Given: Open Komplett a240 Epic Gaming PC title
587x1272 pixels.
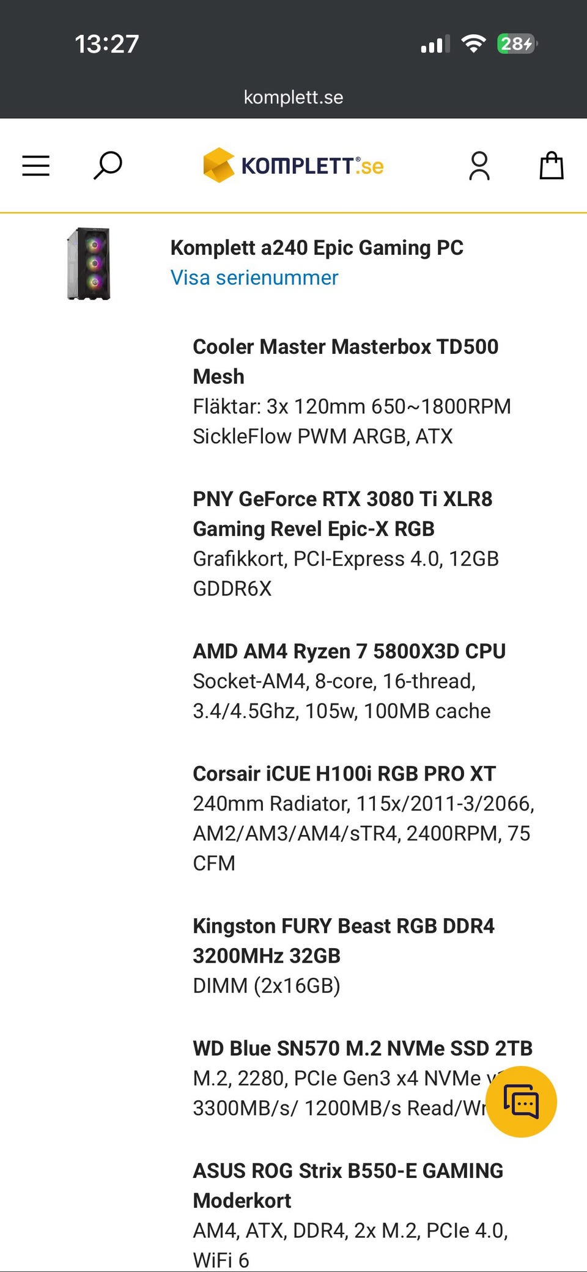Looking at the screenshot, I should point(317,248).
